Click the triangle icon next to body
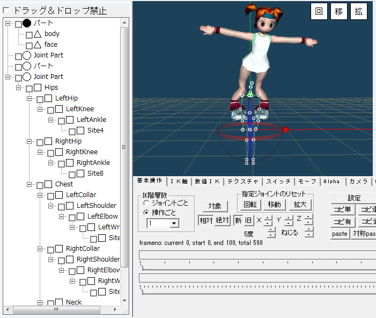The height and width of the screenshot is (318, 376). [x=38, y=34]
